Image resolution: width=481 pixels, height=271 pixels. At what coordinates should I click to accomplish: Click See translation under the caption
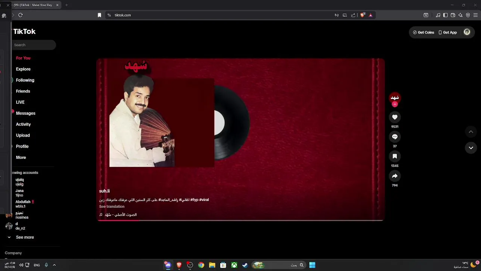click(112, 207)
